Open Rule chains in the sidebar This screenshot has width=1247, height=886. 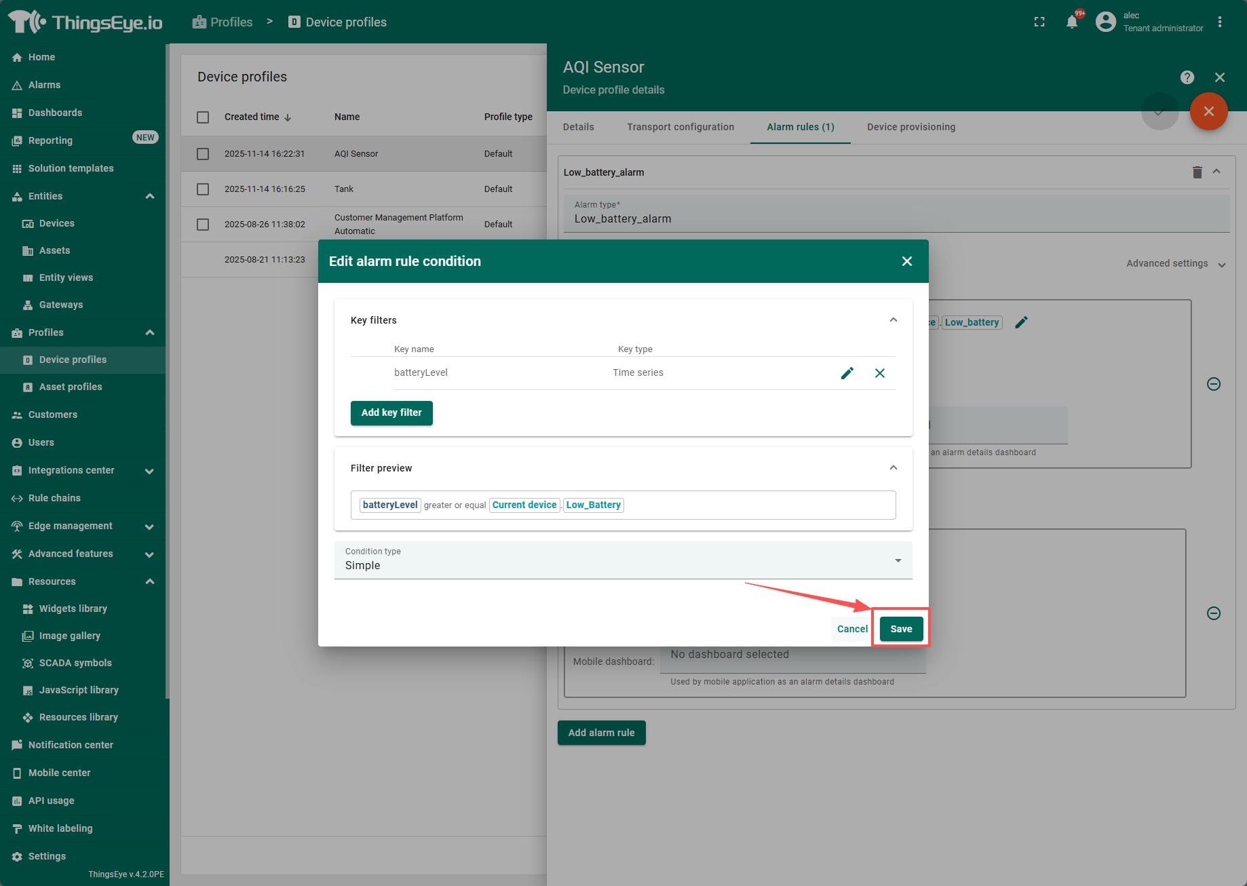coord(54,498)
